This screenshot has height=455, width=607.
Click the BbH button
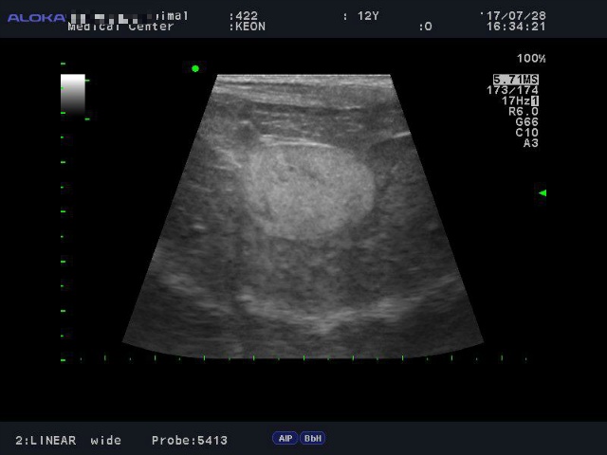coord(312,438)
